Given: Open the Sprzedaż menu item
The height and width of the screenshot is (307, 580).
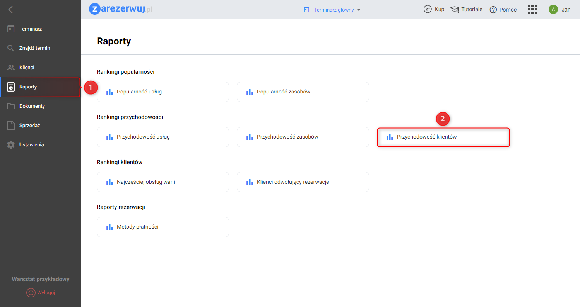Looking at the screenshot, I should pos(29,126).
